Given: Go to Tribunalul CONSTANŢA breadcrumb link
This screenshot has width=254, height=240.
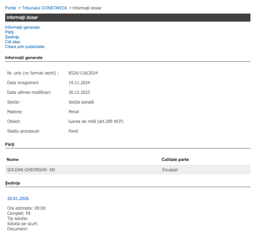Looking at the screenshot, I should click(x=44, y=8).
